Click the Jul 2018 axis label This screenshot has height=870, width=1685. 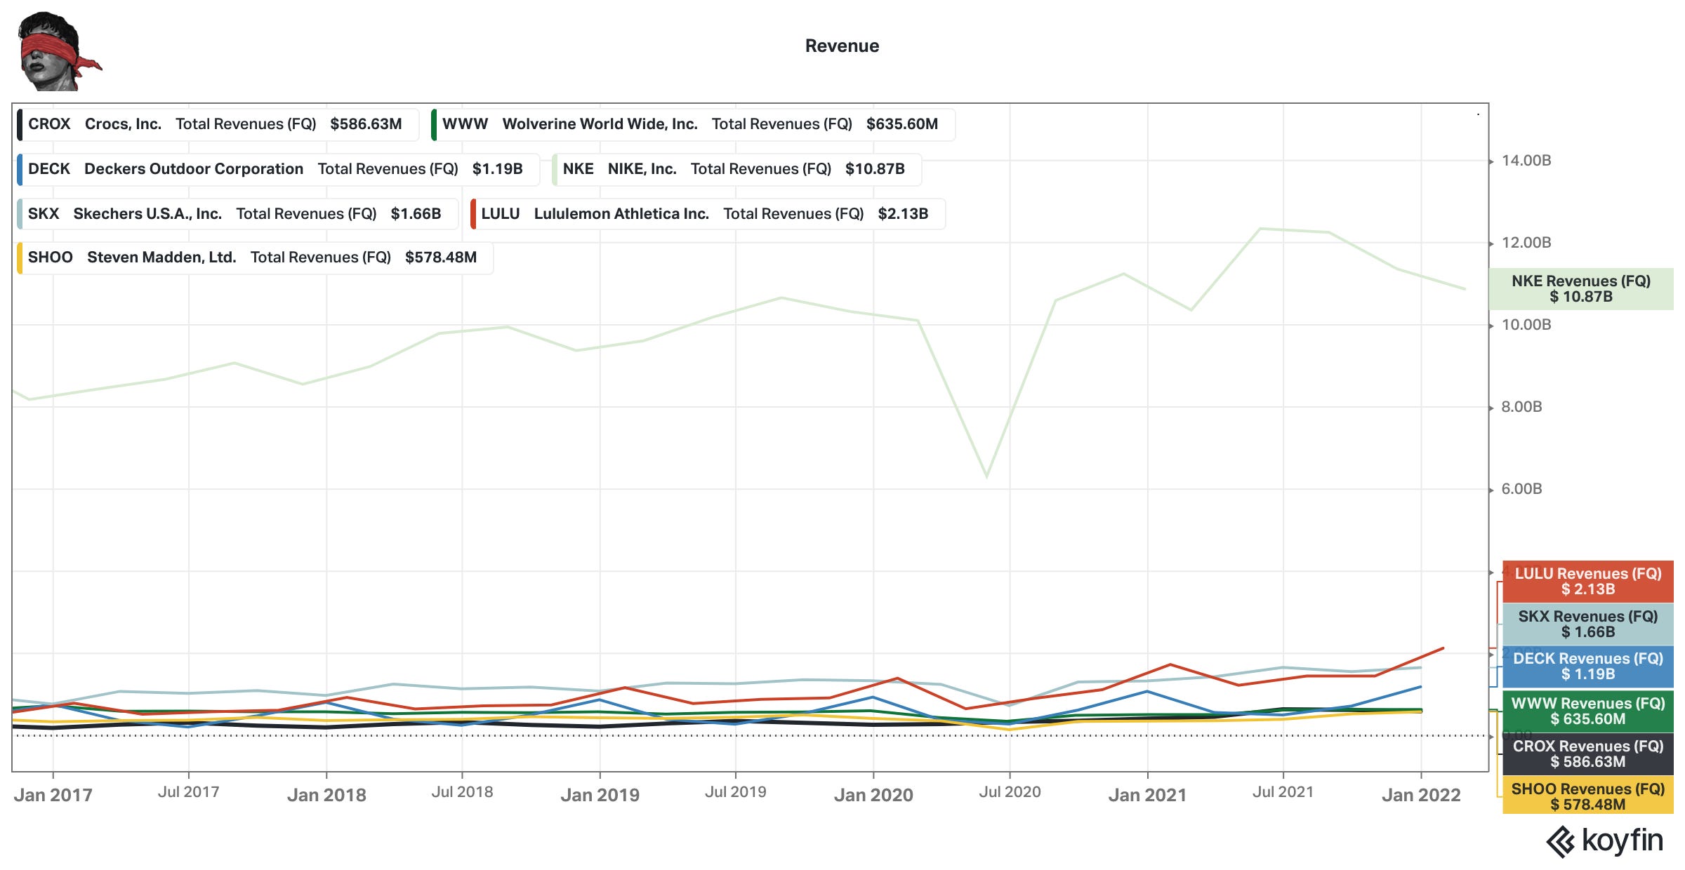pos(462,792)
